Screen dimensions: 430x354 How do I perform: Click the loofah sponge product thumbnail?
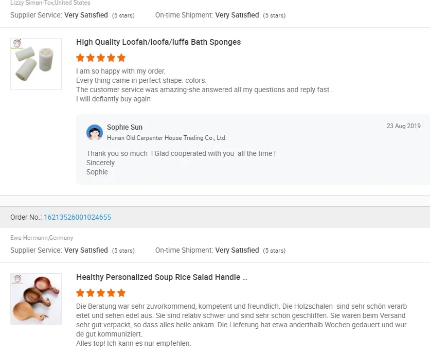click(36, 64)
